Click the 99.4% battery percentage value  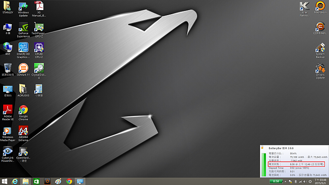click(293, 153)
